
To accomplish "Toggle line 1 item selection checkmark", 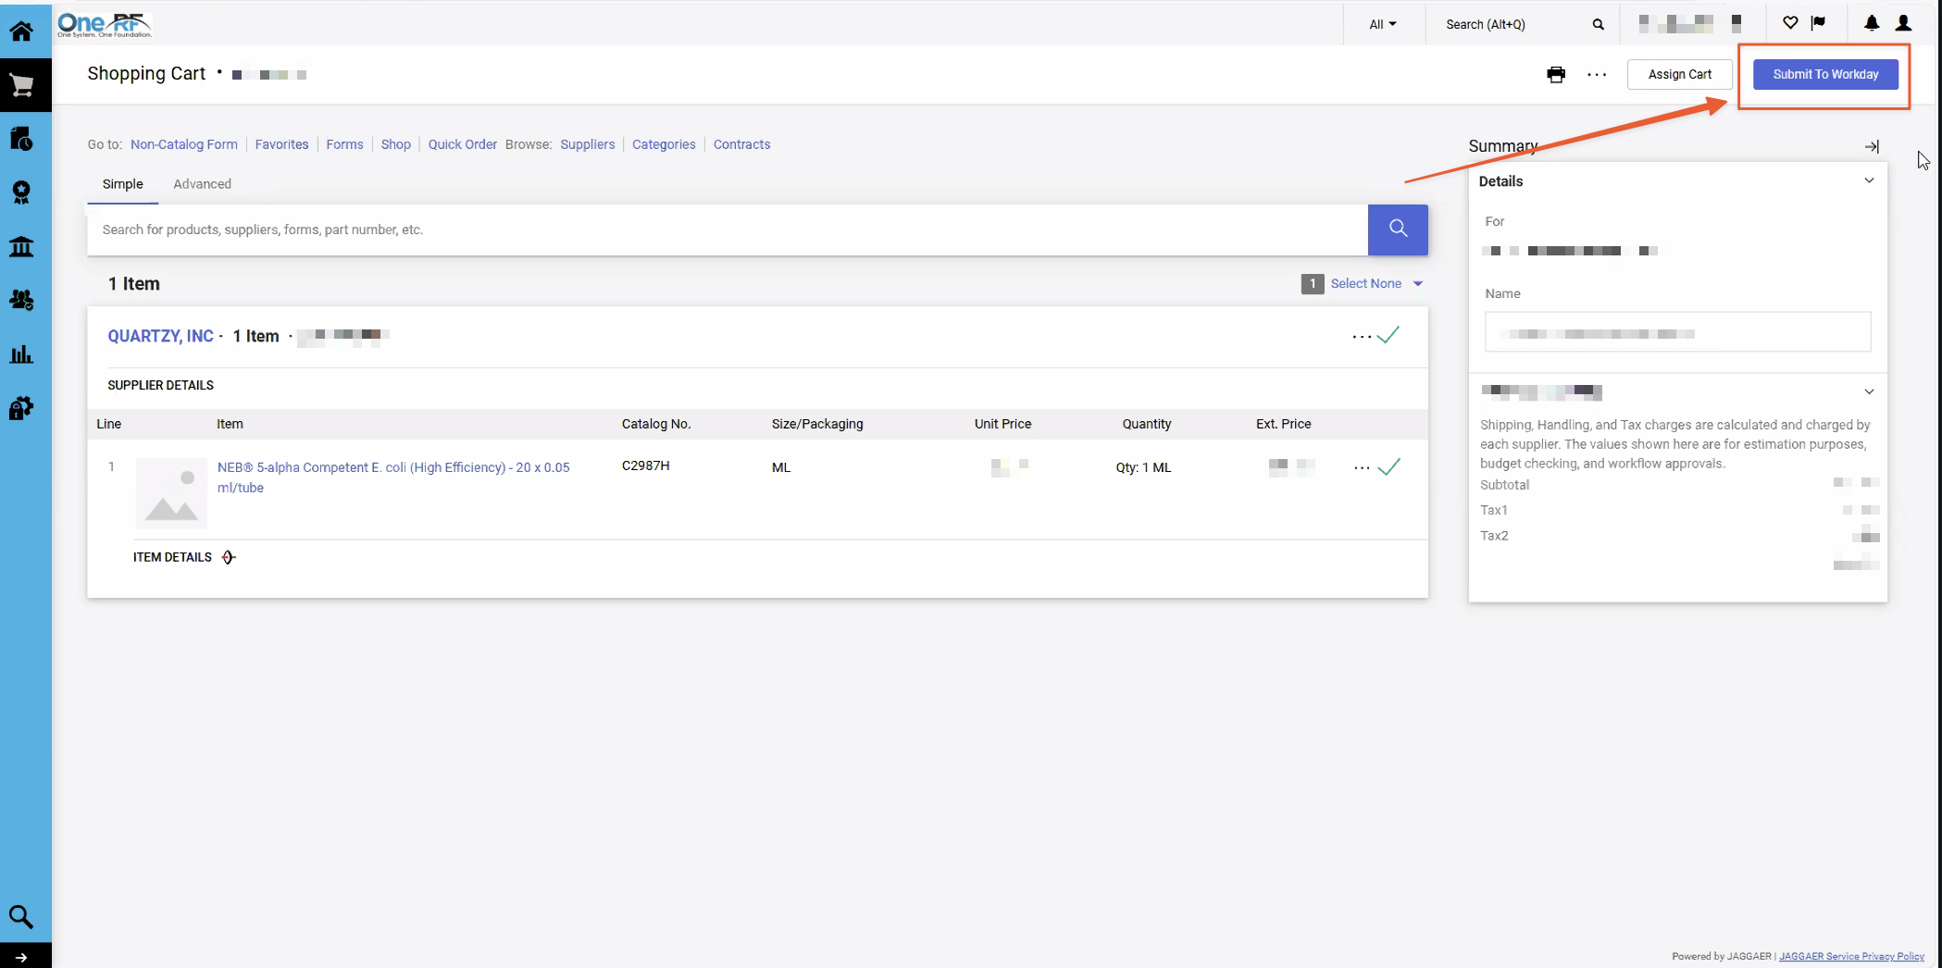I will pos(1388,466).
